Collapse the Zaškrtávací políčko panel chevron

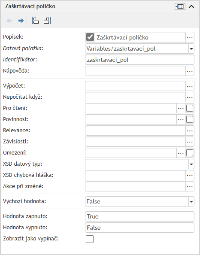[191, 6]
